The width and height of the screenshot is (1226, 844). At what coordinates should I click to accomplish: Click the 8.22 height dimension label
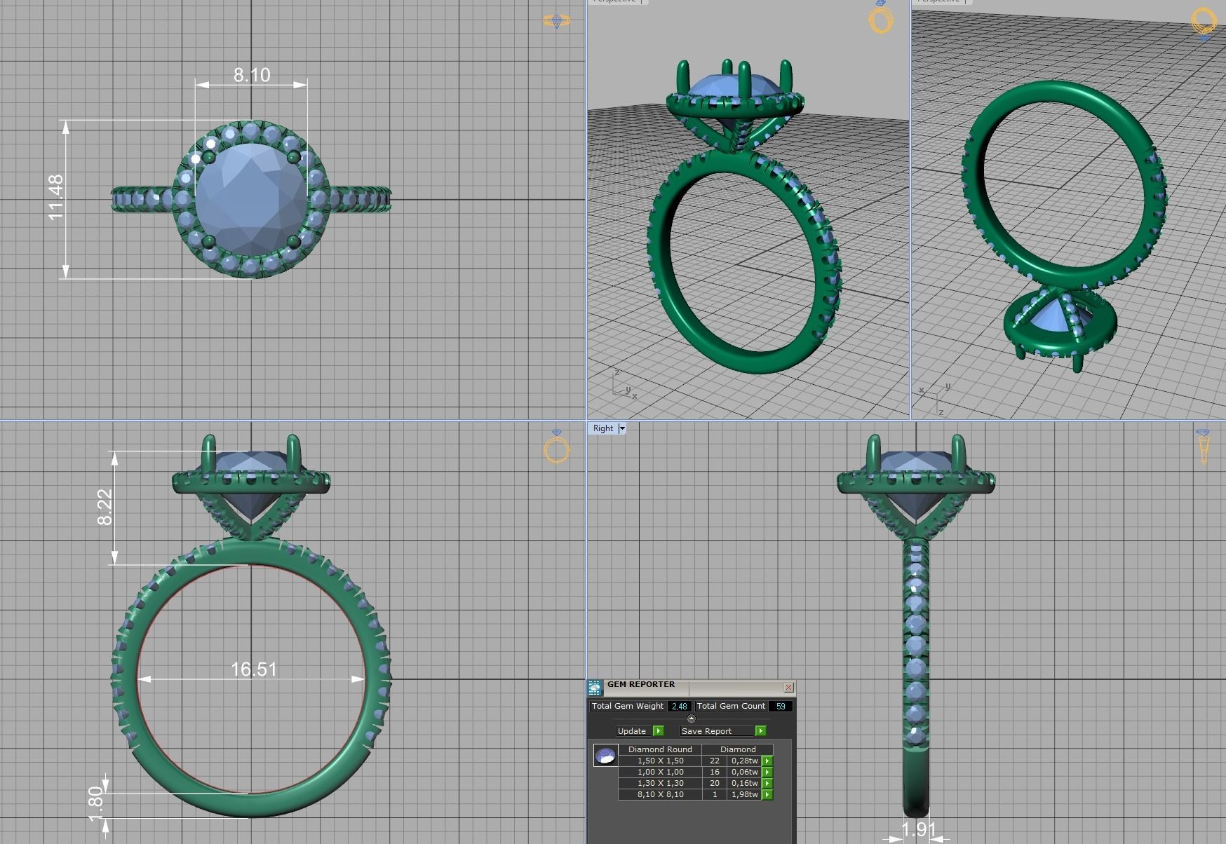[x=105, y=507]
